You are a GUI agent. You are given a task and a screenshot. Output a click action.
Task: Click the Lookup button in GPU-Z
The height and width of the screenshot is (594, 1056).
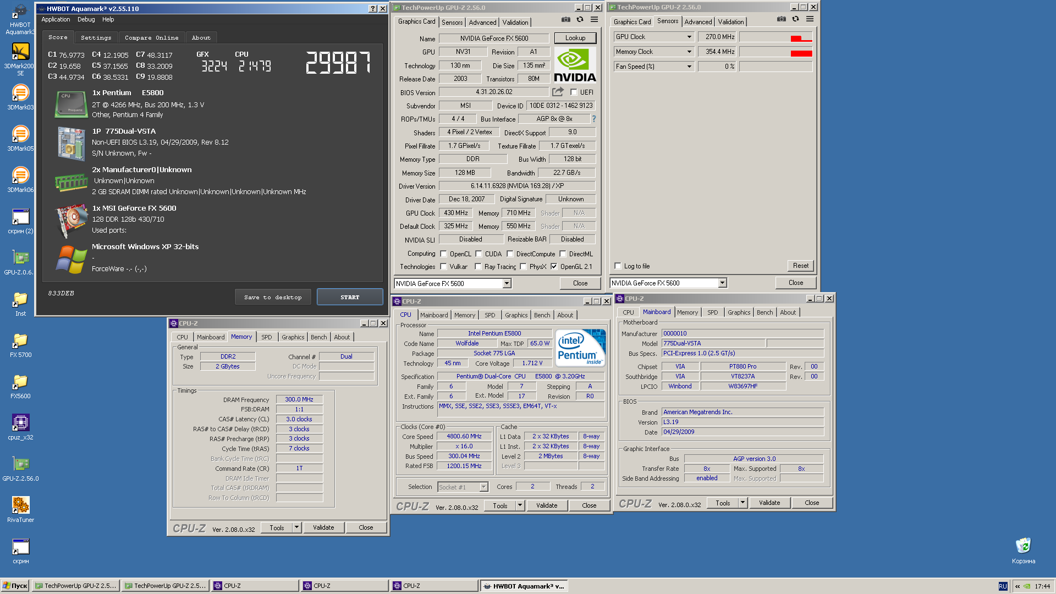click(575, 38)
